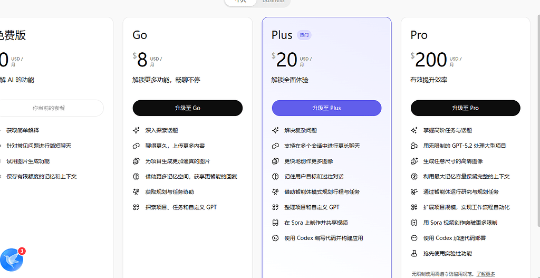The width and height of the screenshot is (540, 278).
Task: Click the memory icon beside 记住用户目标和过往对话
Action: coord(275,176)
